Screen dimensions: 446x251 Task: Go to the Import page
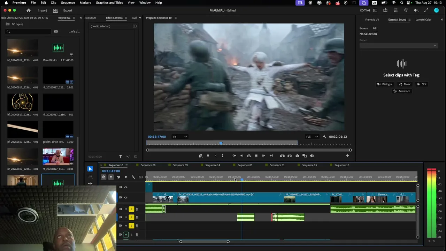pos(42,10)
